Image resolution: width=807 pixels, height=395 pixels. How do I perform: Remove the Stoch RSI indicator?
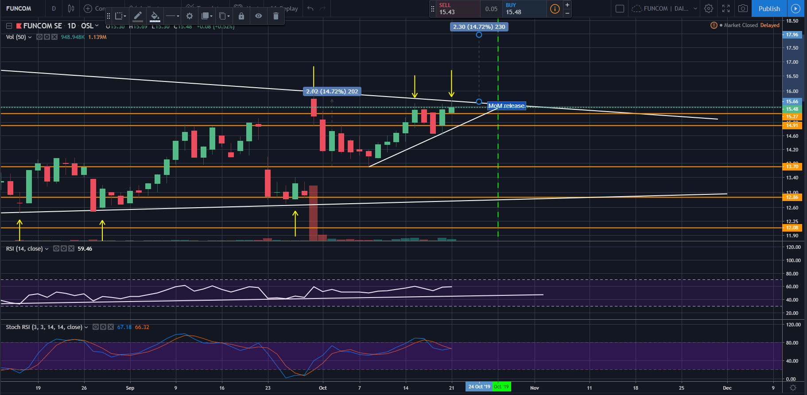click(111, 327)
